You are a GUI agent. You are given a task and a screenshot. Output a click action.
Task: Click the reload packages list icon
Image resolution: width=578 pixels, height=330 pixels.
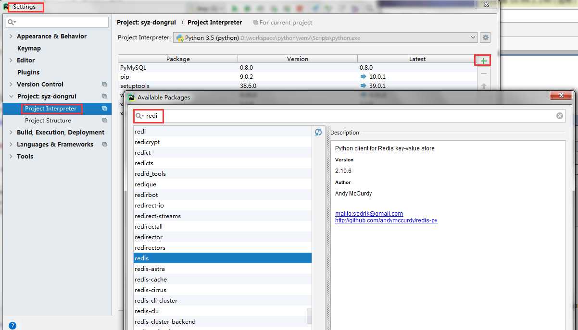pos(318,132)
